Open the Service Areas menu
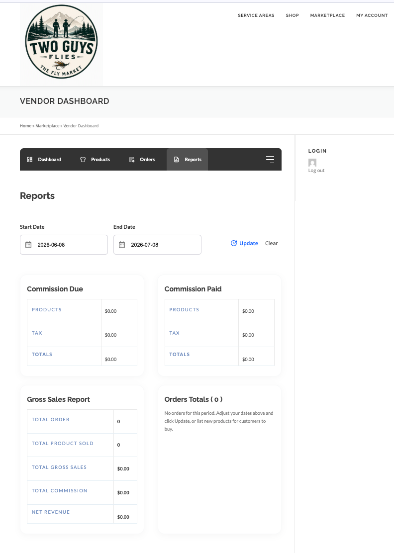This screenshot has width=394, height=553. click(256, 15)
